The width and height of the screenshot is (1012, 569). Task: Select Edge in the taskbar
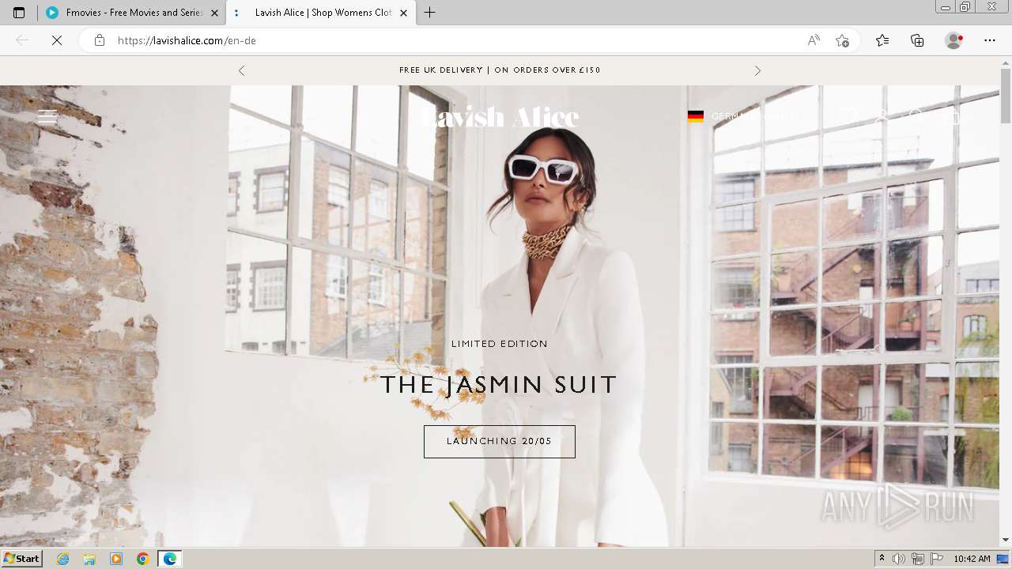pos(170,559)
